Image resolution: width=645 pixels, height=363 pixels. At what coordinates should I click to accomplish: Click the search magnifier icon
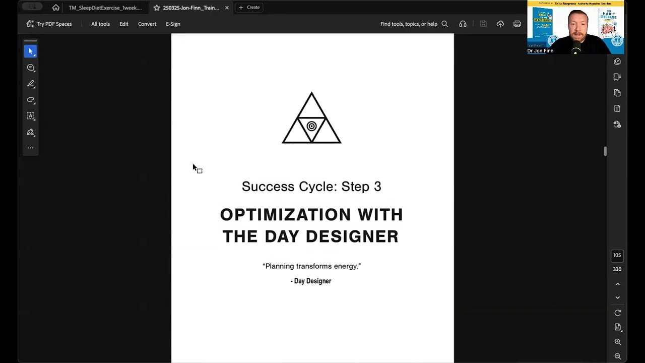click(x=444, y=24)
